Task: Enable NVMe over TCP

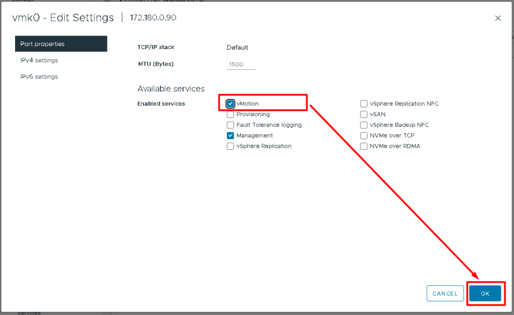Action: (x=363, y=135)
